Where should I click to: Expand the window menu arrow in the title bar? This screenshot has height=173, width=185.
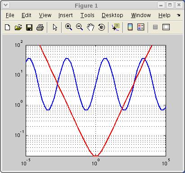(x=6, y=5)
